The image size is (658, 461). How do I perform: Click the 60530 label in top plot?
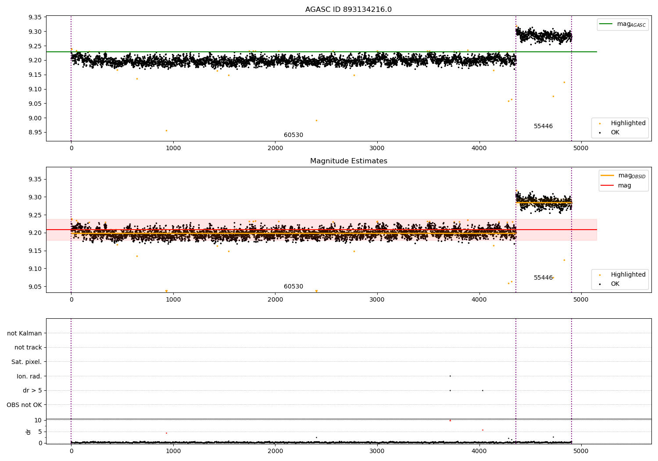click(x=293, y=135)
